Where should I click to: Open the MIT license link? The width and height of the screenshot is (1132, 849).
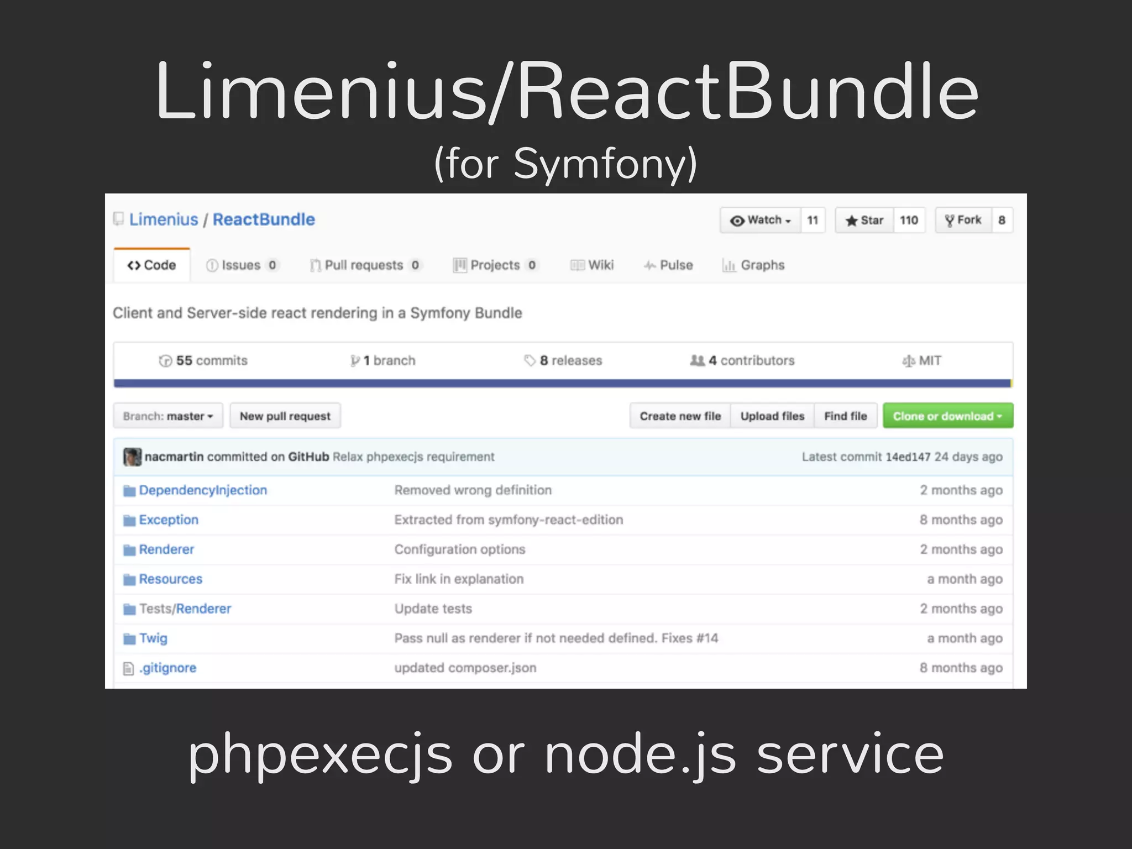point(921,360)
